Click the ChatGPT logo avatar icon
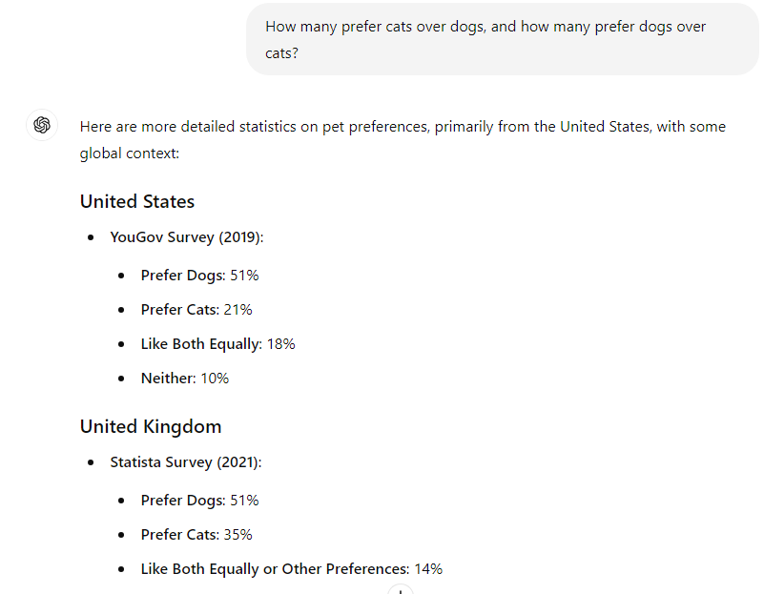The height and width of the screenshot is (594, 764). 42,125
